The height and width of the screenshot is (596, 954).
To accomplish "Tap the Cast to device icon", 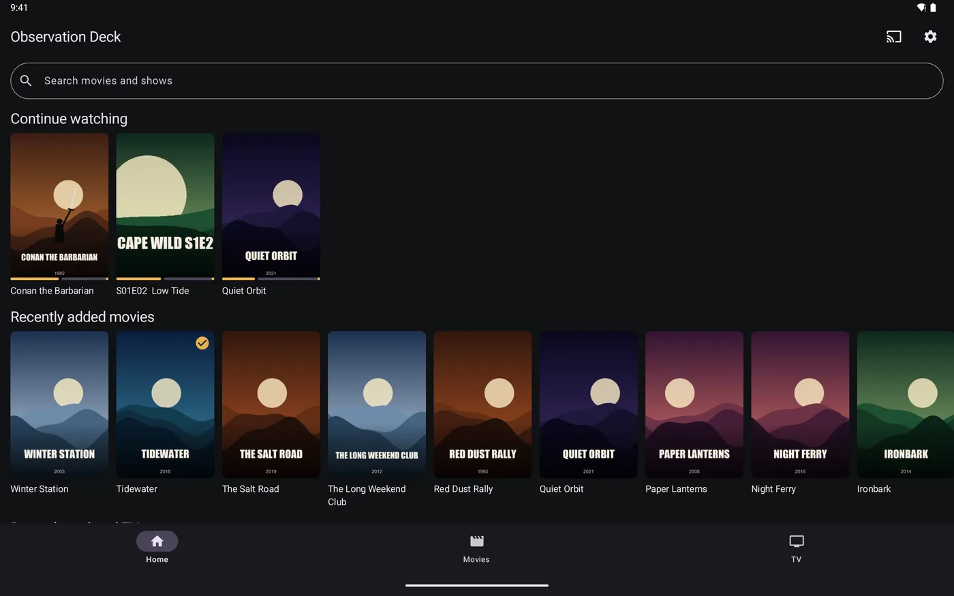I will tap(893, 37).
